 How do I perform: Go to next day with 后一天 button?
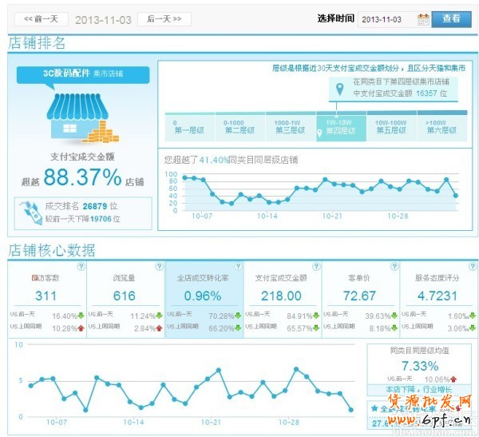164,18
